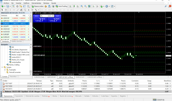172x101 pixels.
Task: Increase volume with the up stepper
Action: pyautogui.click(x=53, y=16)
